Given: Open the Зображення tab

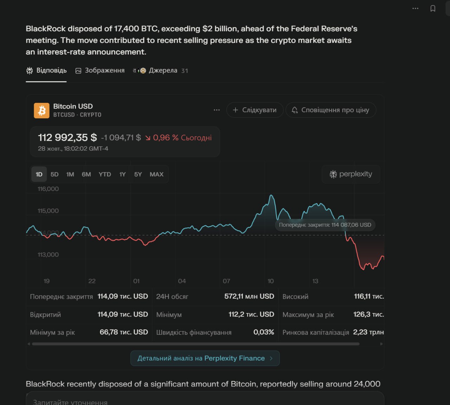Looking at the screenshot, I should [x=100, y=71].
